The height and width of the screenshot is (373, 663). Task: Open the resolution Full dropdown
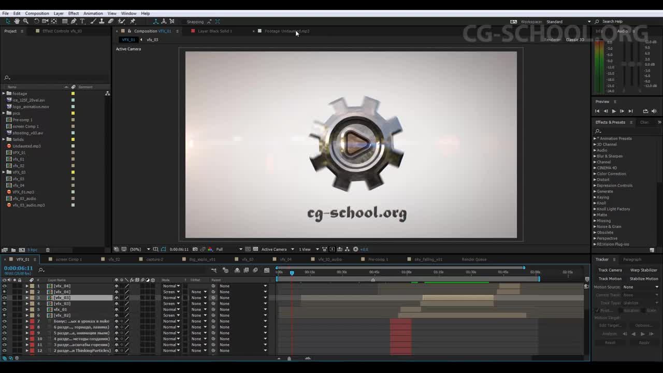[229, 249]
